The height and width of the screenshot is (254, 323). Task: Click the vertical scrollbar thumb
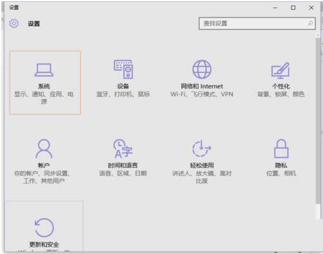(318, 121)
